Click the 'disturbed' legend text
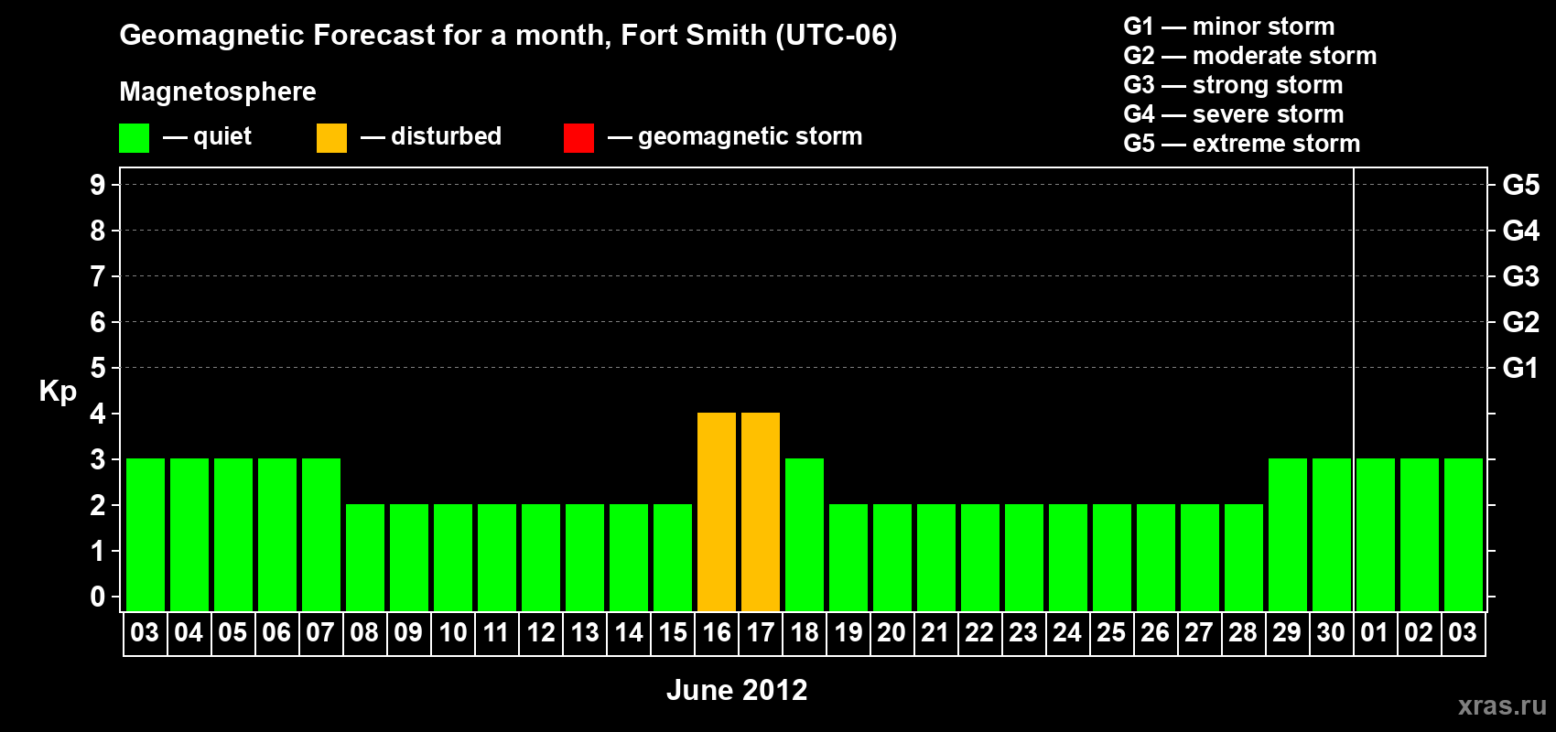The height and width of the screenshot is (732, 1556). [446, 136]
